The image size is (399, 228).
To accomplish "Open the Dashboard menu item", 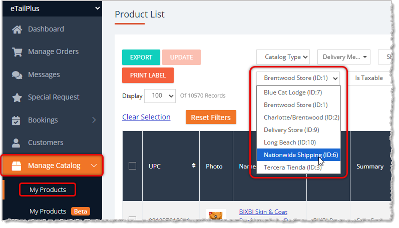I will pos(46,29).
